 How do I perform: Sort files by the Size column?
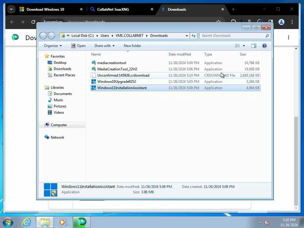(243, 54)
